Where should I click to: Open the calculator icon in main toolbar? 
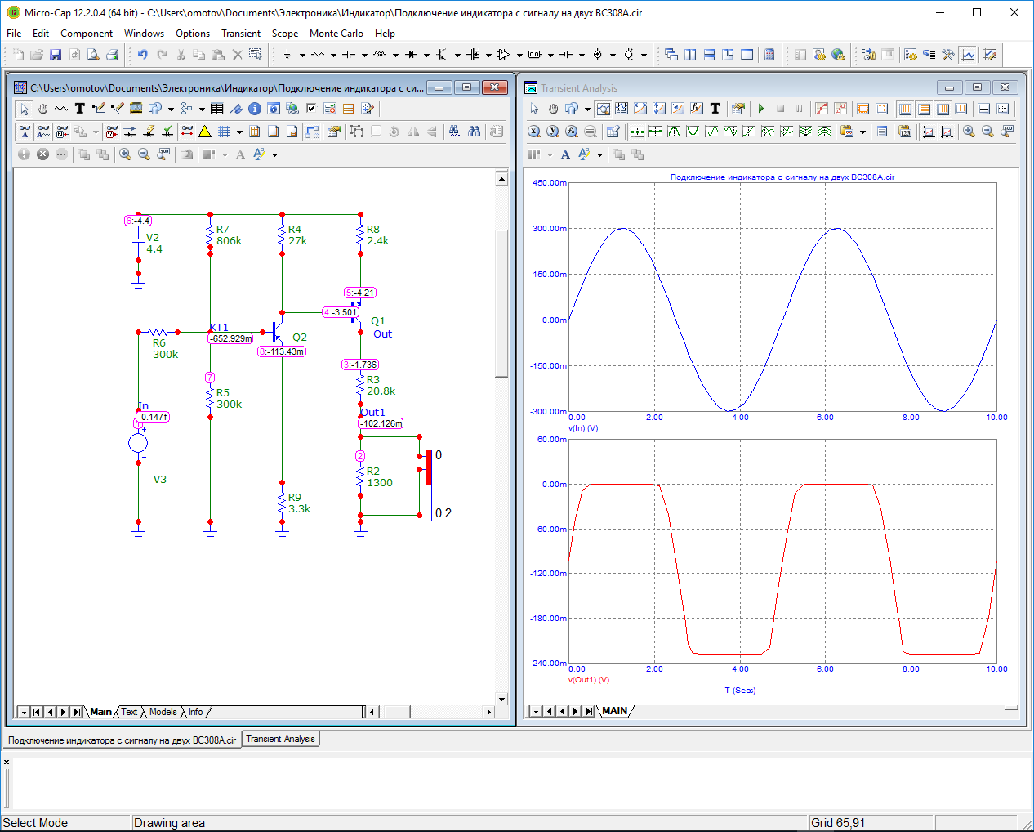point(769,55)
